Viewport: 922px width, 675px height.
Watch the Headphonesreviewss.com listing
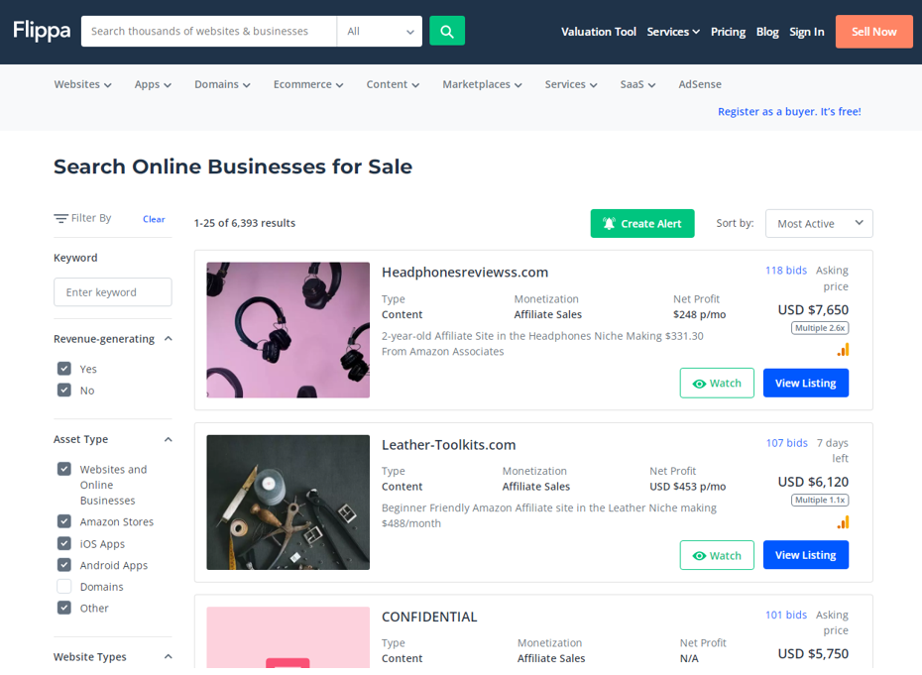717,383
